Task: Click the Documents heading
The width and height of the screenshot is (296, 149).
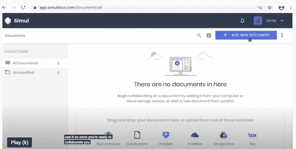Action: tap(15, 35)
